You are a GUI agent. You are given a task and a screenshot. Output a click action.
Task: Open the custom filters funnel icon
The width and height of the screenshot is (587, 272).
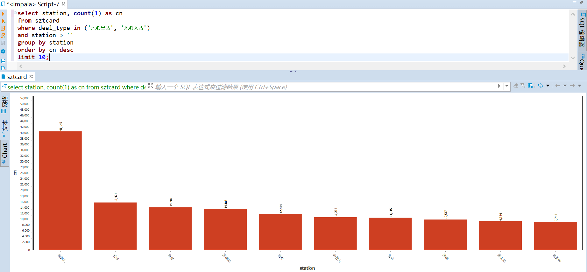tap(523, 86)
